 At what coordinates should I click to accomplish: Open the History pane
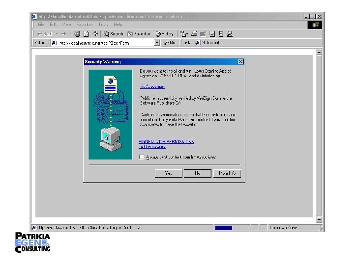coord(164,34)
